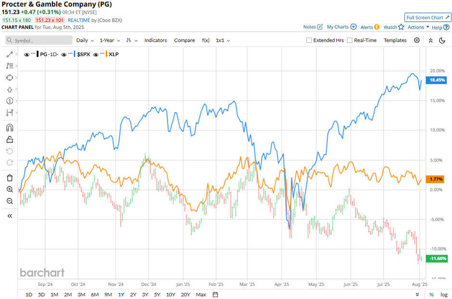This screenshot has height=299, width=452.
Task: Select the 6M time range
Action: pos(95,294)
